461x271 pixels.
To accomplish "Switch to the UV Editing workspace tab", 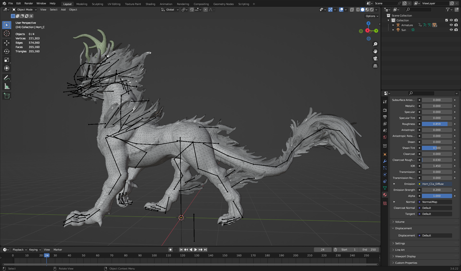I will point(114,4).
